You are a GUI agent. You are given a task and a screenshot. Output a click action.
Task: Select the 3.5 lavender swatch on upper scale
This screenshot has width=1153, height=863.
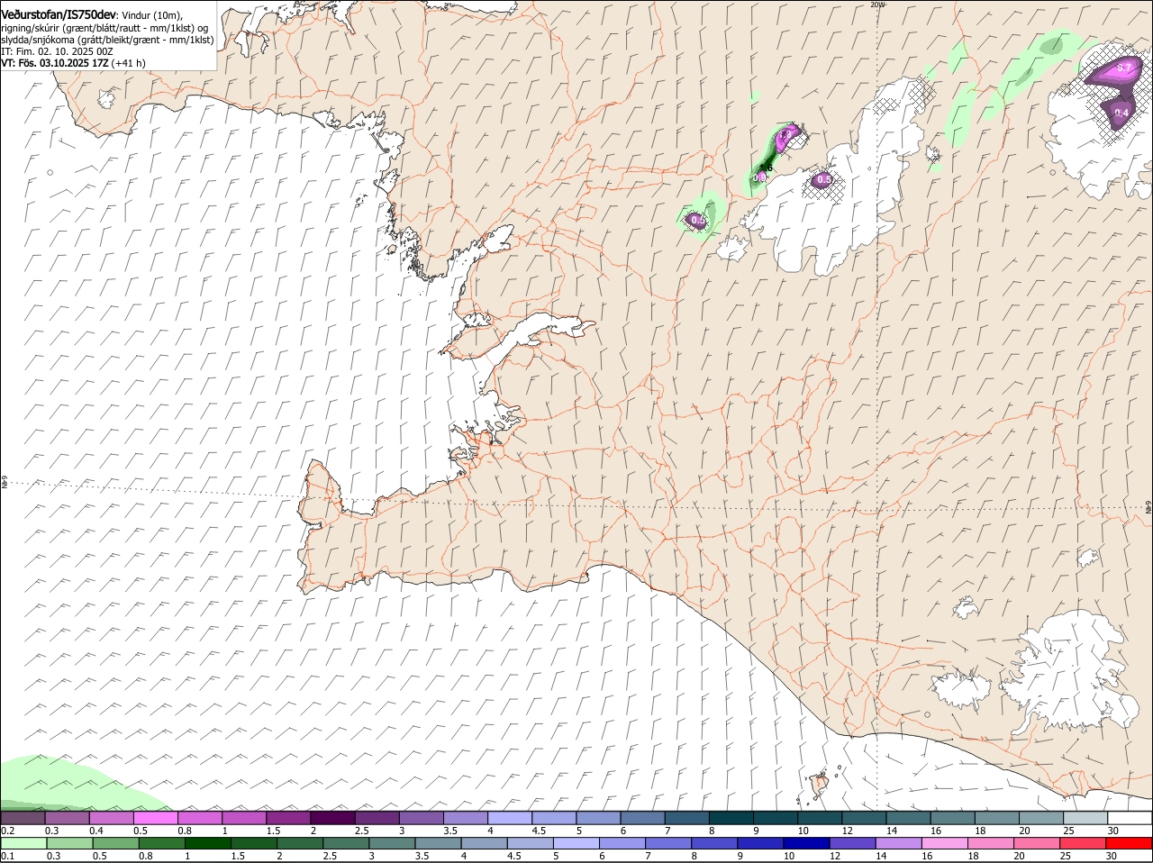(465, 818)
